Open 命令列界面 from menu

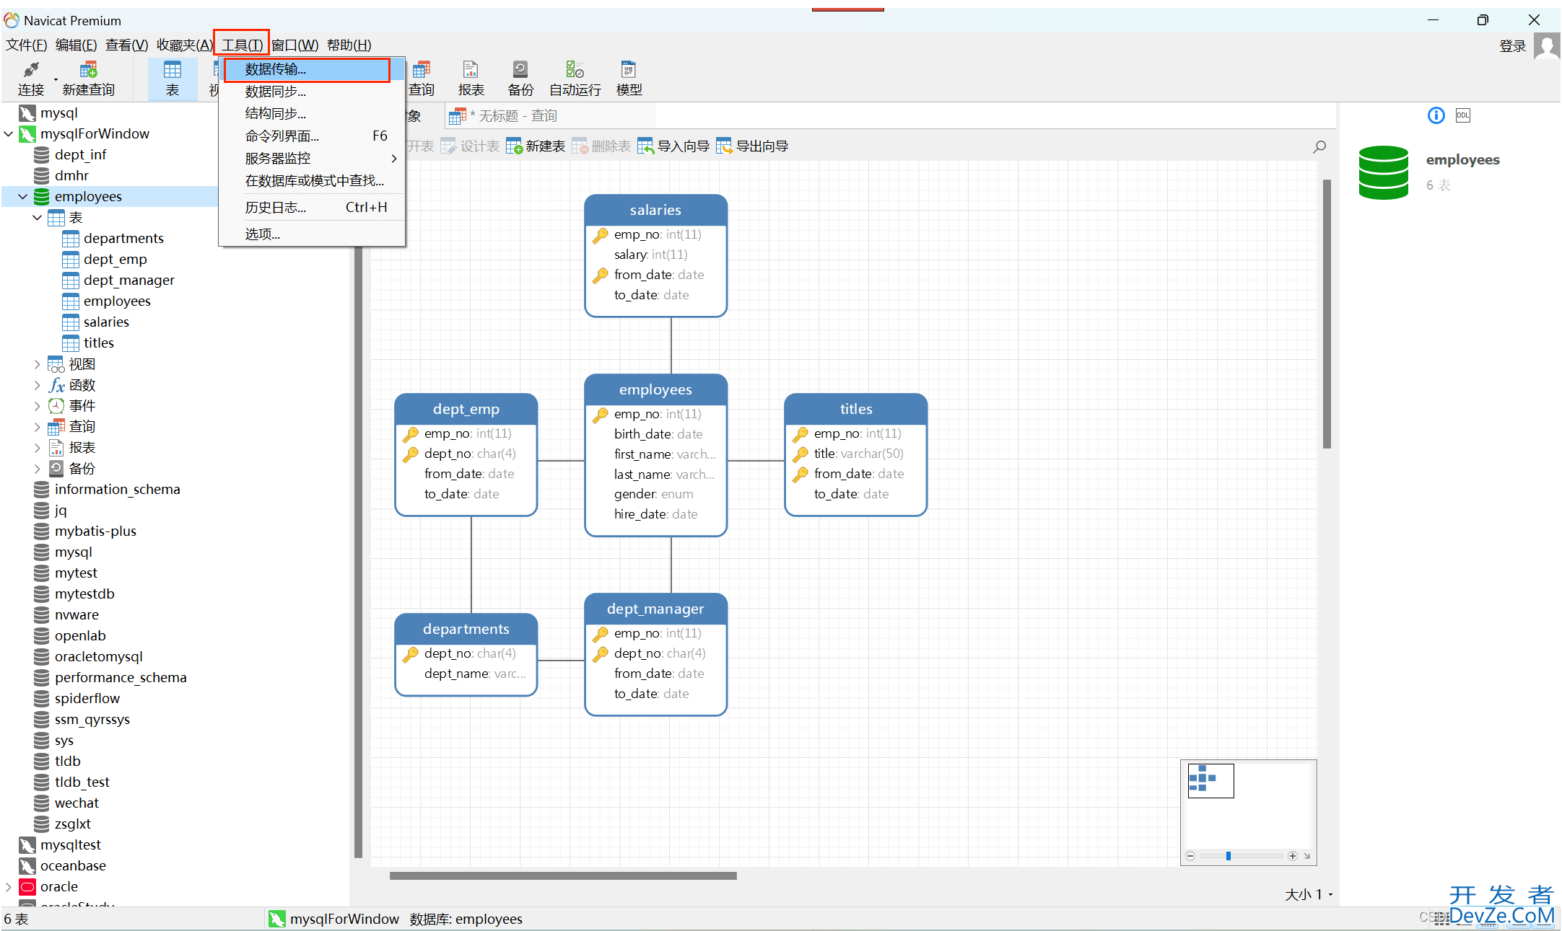(312, 136)
